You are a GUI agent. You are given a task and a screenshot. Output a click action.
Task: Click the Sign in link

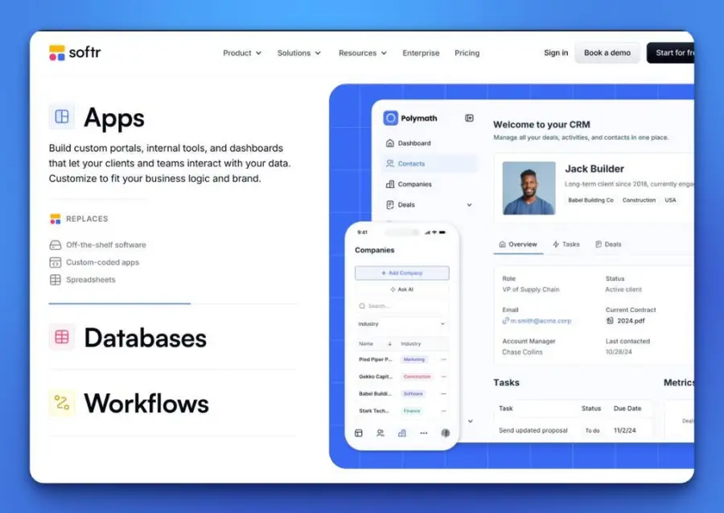(x=556, y=52)
